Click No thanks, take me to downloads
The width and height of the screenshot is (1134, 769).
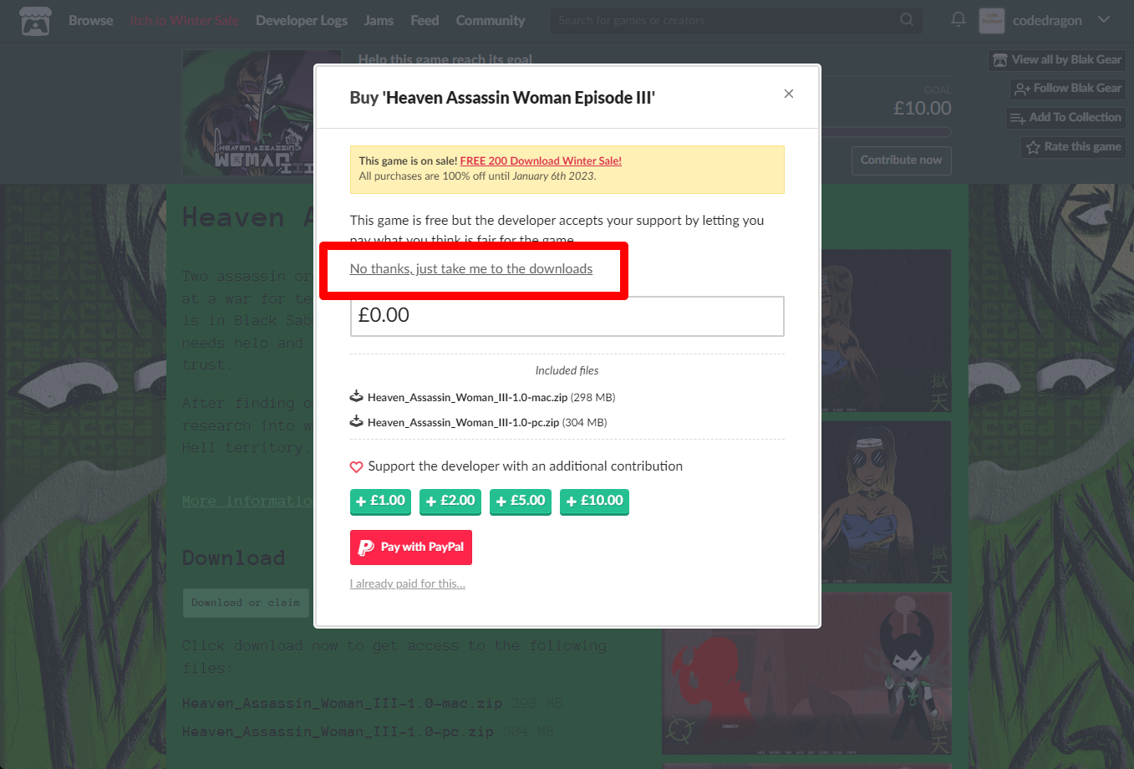[470, 269]
